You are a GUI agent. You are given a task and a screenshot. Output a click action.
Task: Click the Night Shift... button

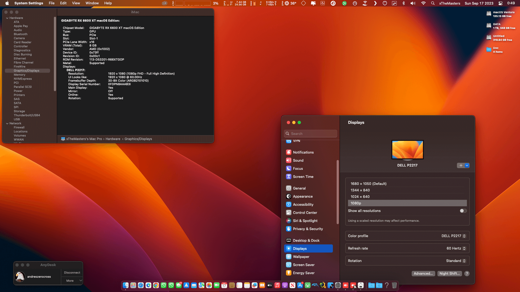click(x=450, y=274)
